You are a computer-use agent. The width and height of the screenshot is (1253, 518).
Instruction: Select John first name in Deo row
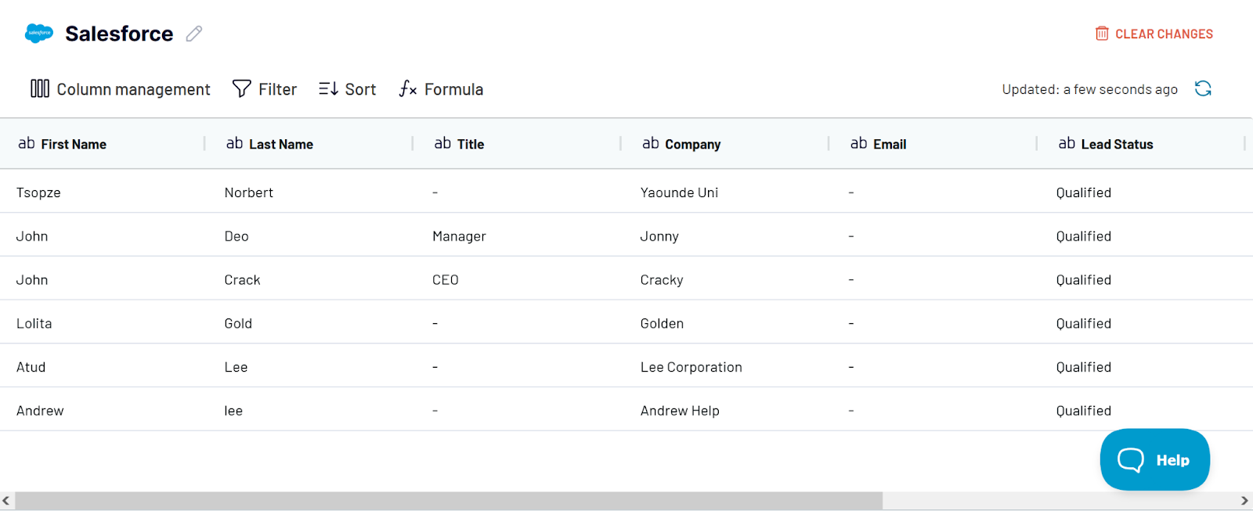click(x=32, y=236)
